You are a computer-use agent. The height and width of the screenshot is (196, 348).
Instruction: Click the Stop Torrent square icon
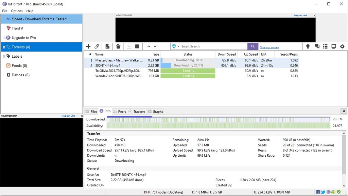pyautogui.click(x=137, y=46)
